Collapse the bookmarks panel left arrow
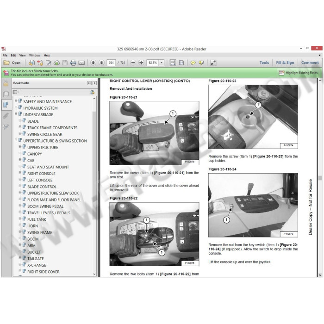This screenshot has width=324, height=324. (x=89, y=83)
